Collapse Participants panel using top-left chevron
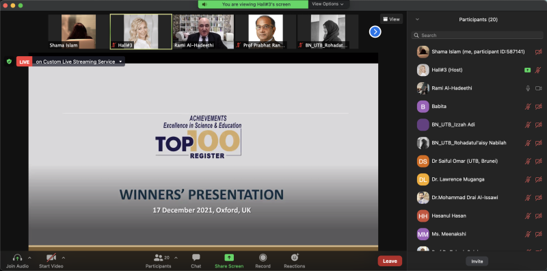The width and height of the screenshot is (547, 271). 417,20
